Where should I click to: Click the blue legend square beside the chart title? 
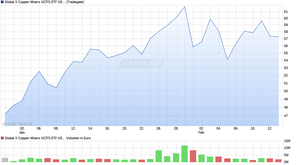(2, 2)
